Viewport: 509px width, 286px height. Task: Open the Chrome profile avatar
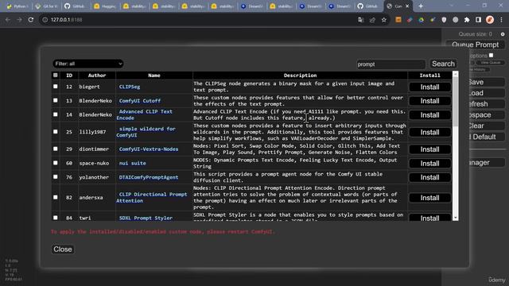(490, 20)
